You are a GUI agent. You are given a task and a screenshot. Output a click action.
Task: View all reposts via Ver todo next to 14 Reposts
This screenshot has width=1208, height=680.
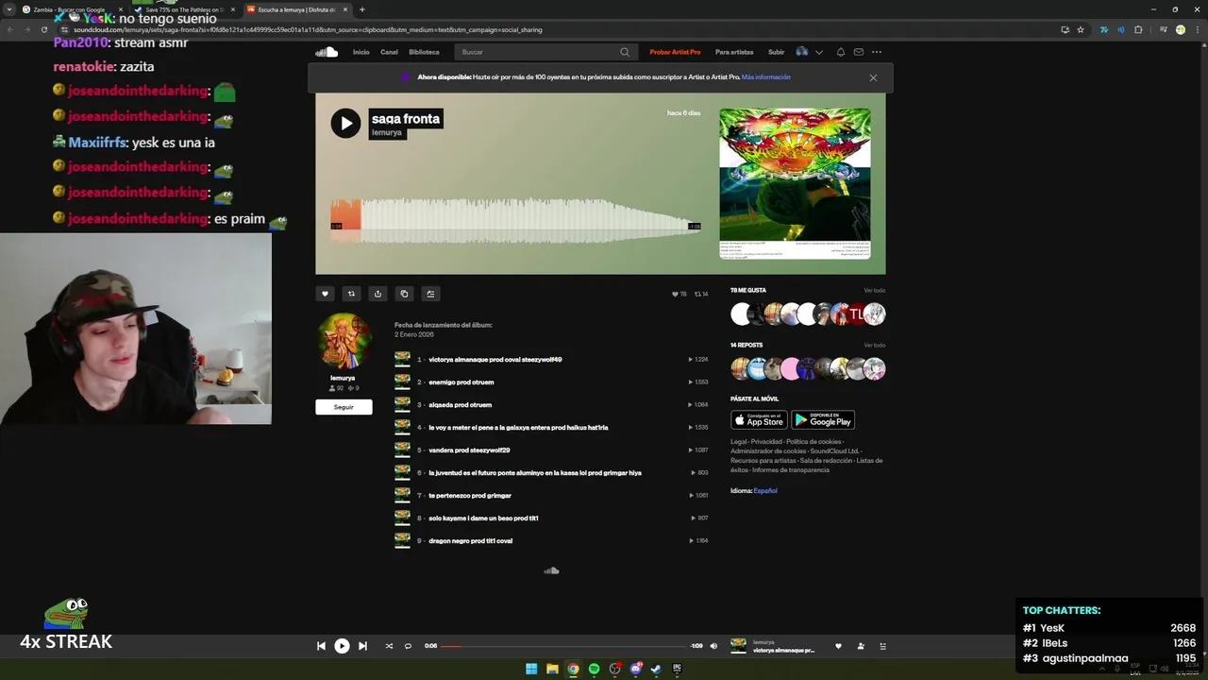tap(874, 346)
